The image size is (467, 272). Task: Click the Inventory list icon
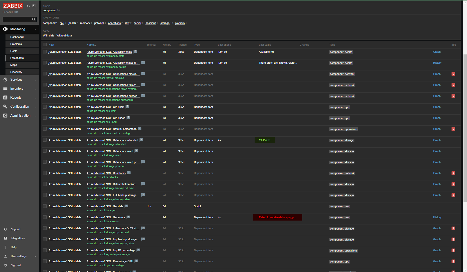click(5, 88)
